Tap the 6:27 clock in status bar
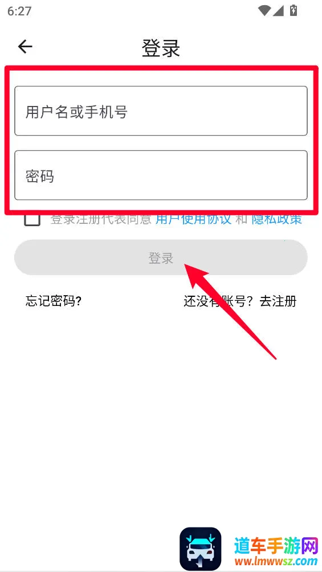The image size is (322, 572). click(x=19, y=11)
